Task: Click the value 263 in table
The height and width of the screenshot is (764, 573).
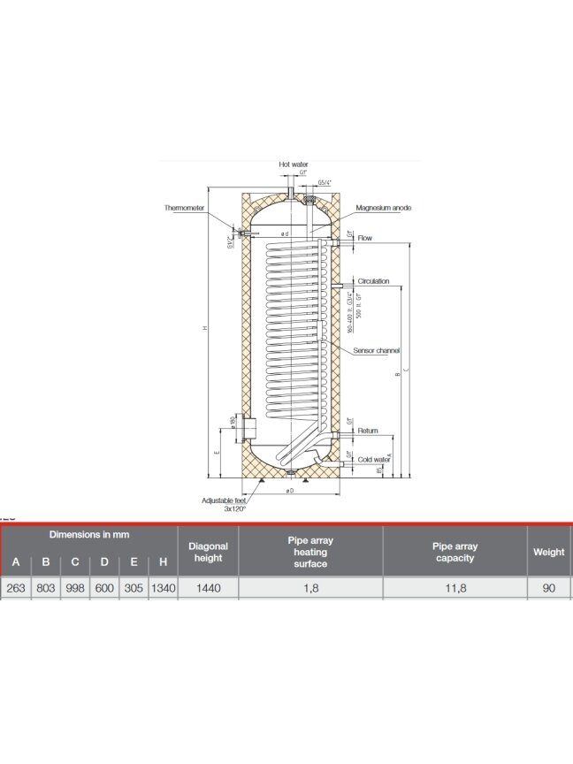Action: click(x=16, y=588)
